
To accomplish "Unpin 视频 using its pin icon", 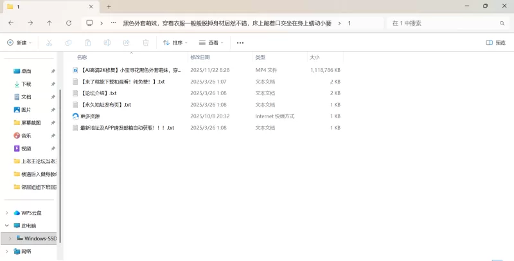I will point(53,148).
